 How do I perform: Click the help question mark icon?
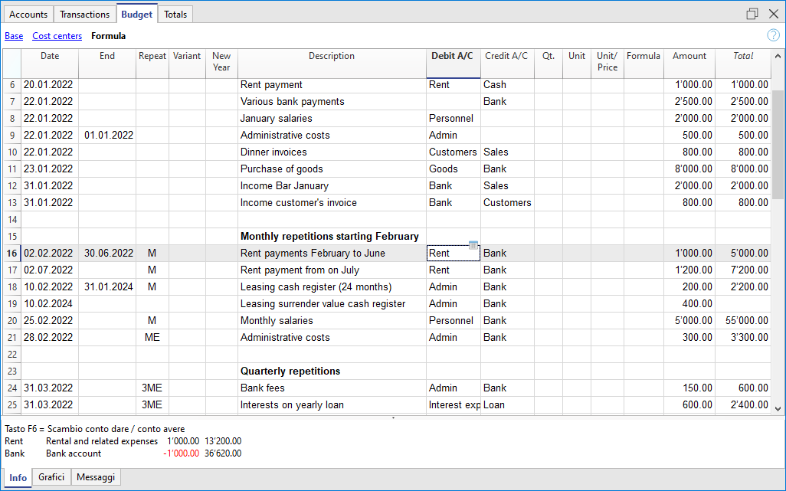click(x=773, y=35)
